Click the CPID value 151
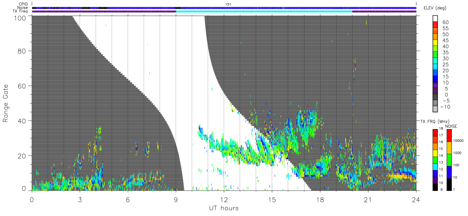 pos(228,4)
